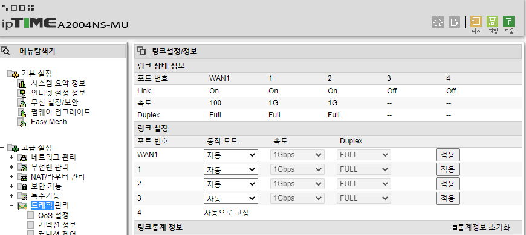Click the 특수기능 folder icon
This screenshot has width=526, height=235.
[x=22, y=196]
